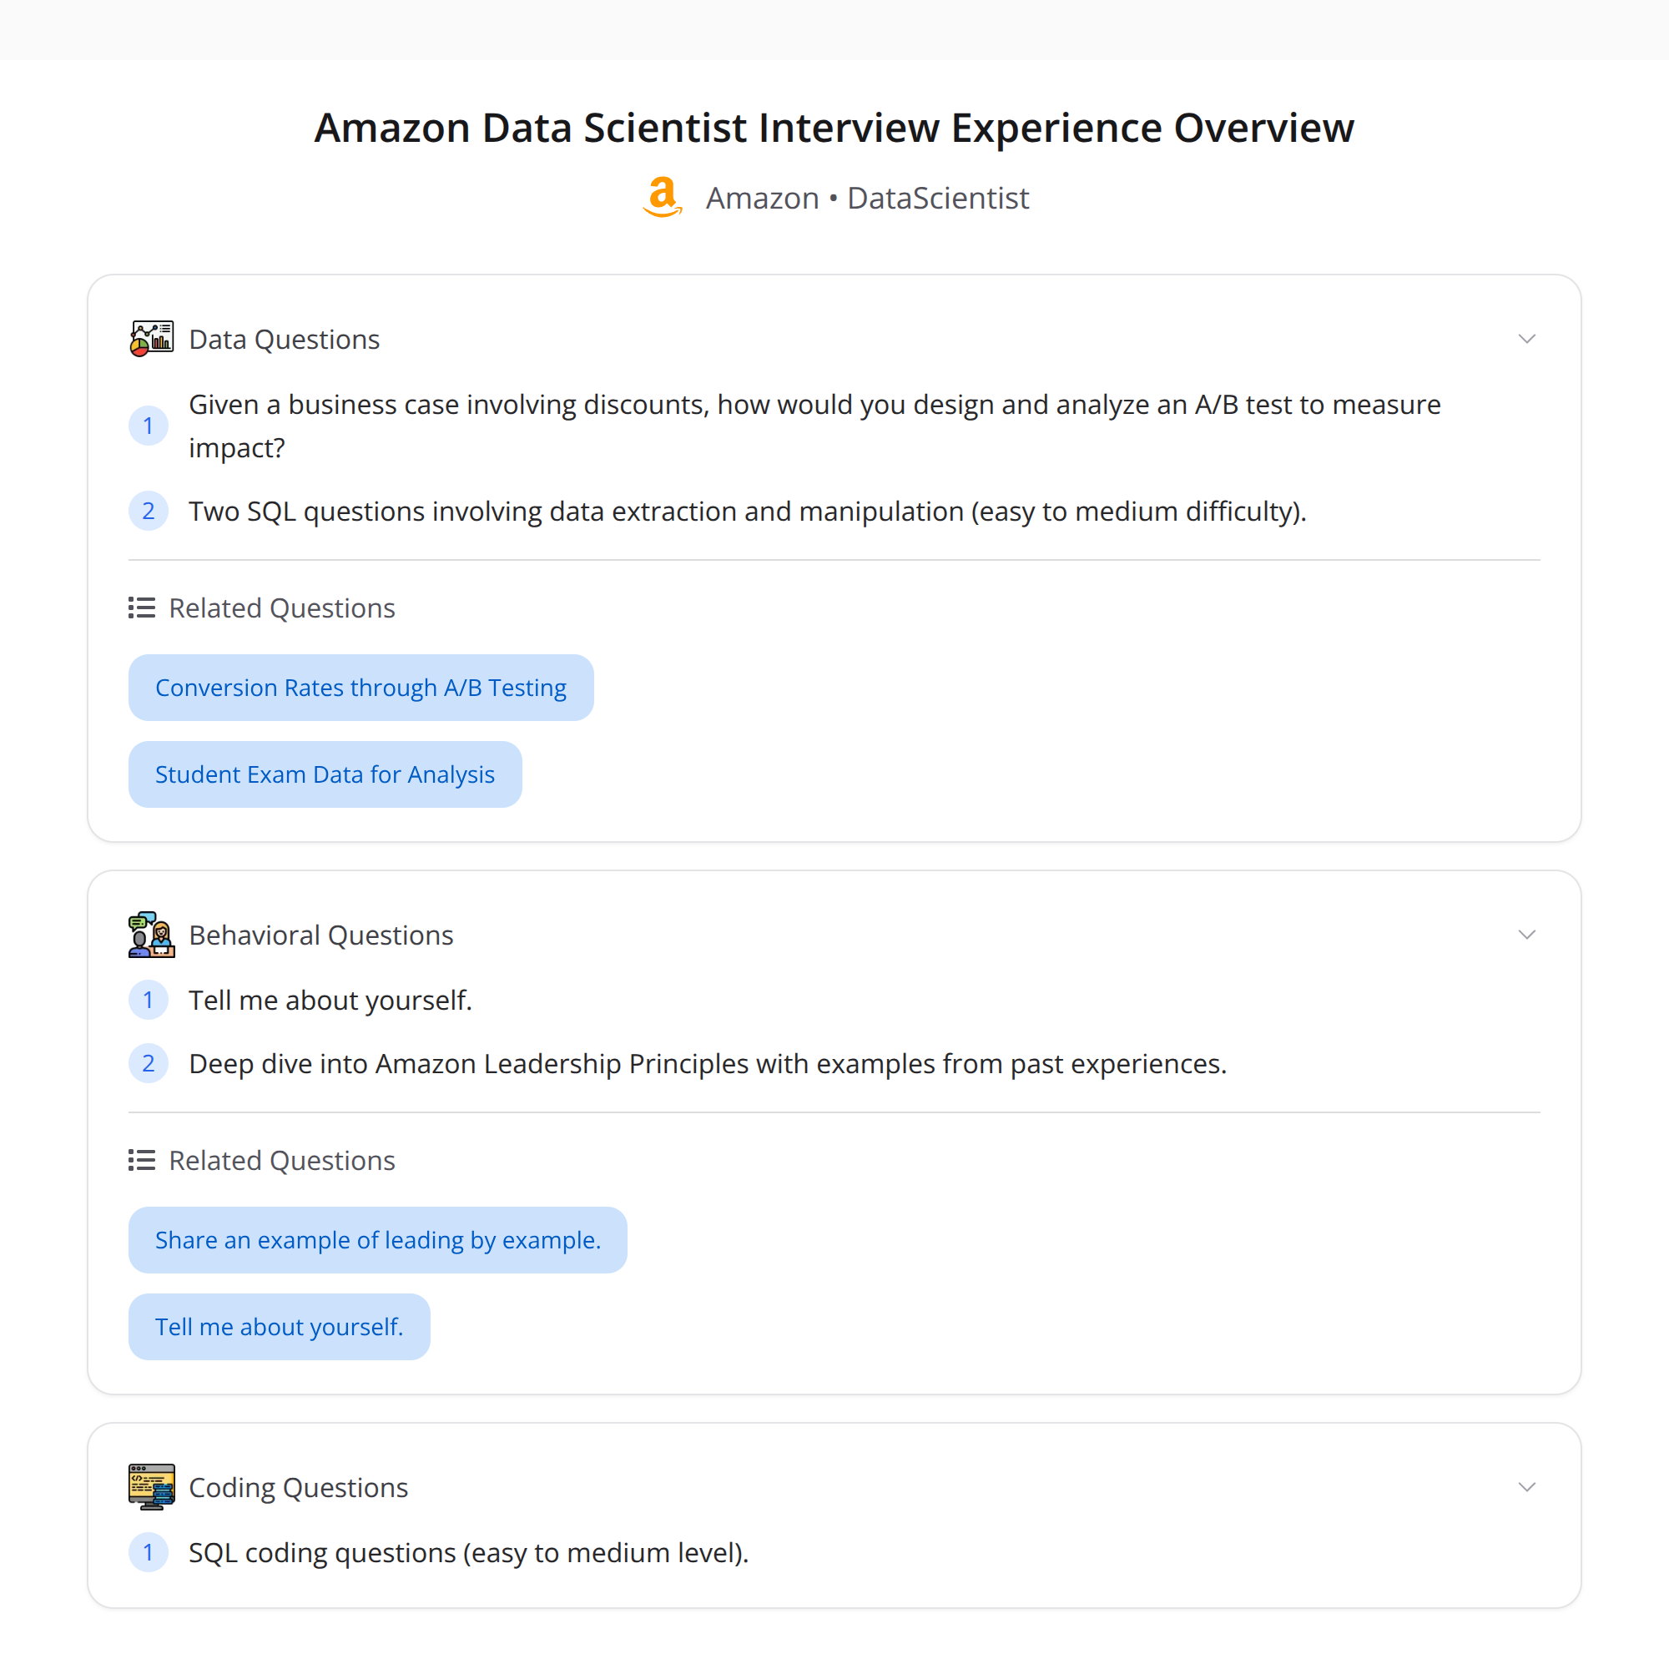The width and height of the screenshot is (1669, 1669).
Task: Click Related Questions label under Data Questions
Action: 281,608
